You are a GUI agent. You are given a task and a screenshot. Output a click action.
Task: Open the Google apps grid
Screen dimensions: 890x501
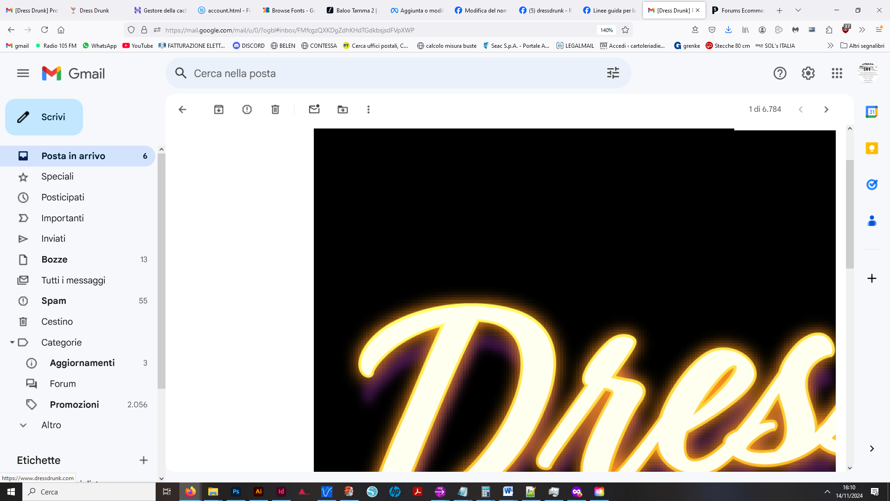[x=837, y=73]
